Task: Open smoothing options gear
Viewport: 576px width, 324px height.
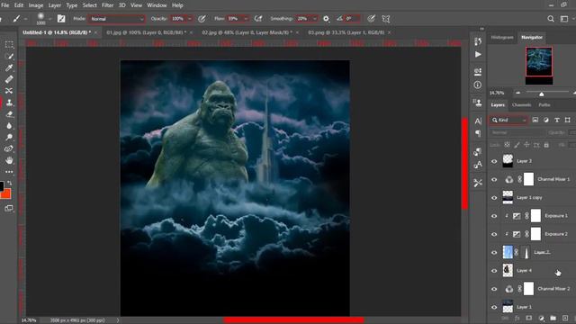Action: pyautogui.click(x=326, y=19)
